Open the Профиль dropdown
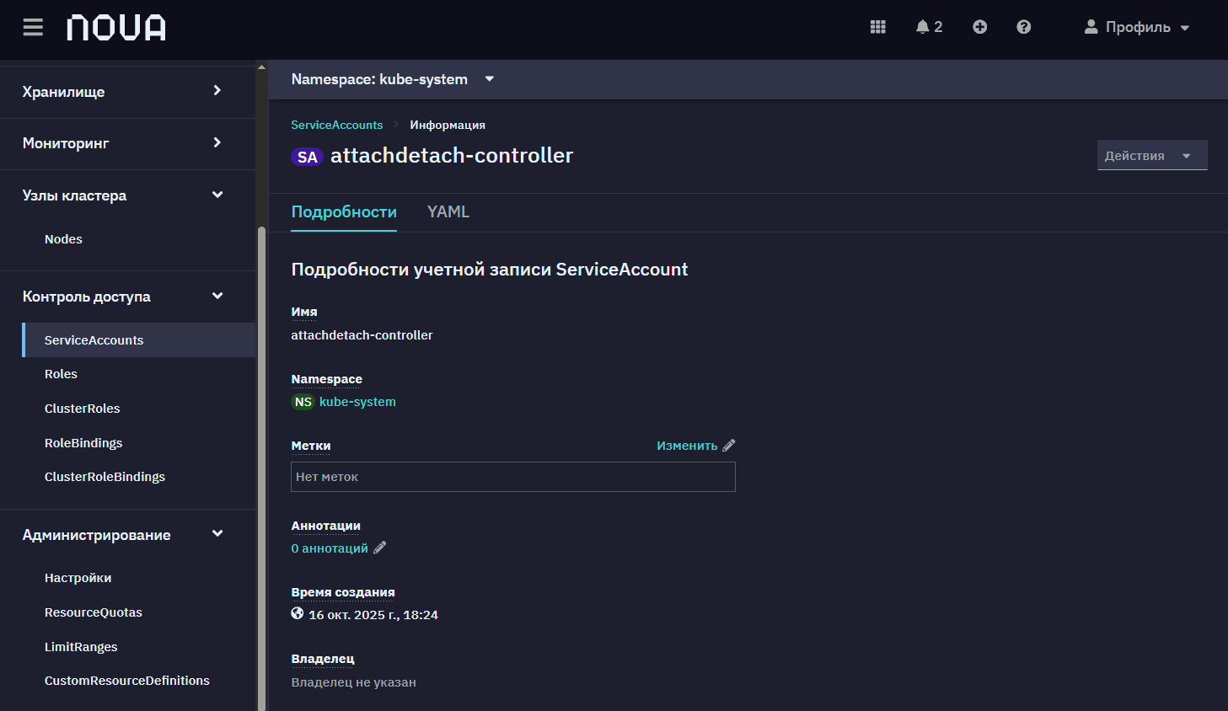 click(x=1137, y=27)
